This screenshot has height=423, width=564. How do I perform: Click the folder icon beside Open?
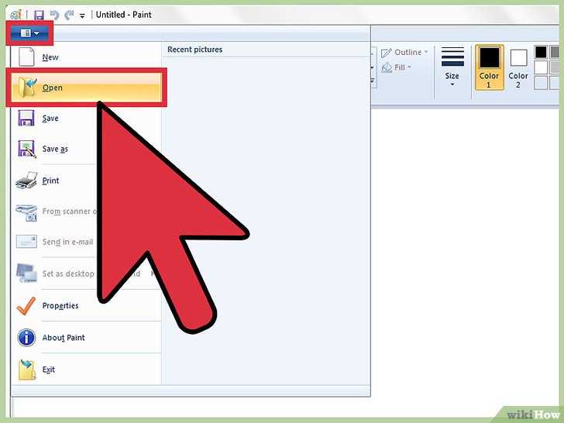click(x=27, y=88)
